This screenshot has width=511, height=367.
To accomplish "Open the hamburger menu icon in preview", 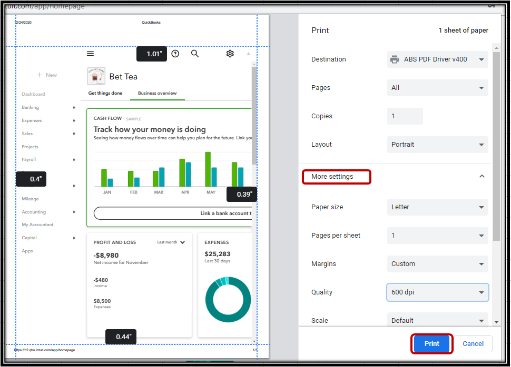I will (x=90, y=54).
